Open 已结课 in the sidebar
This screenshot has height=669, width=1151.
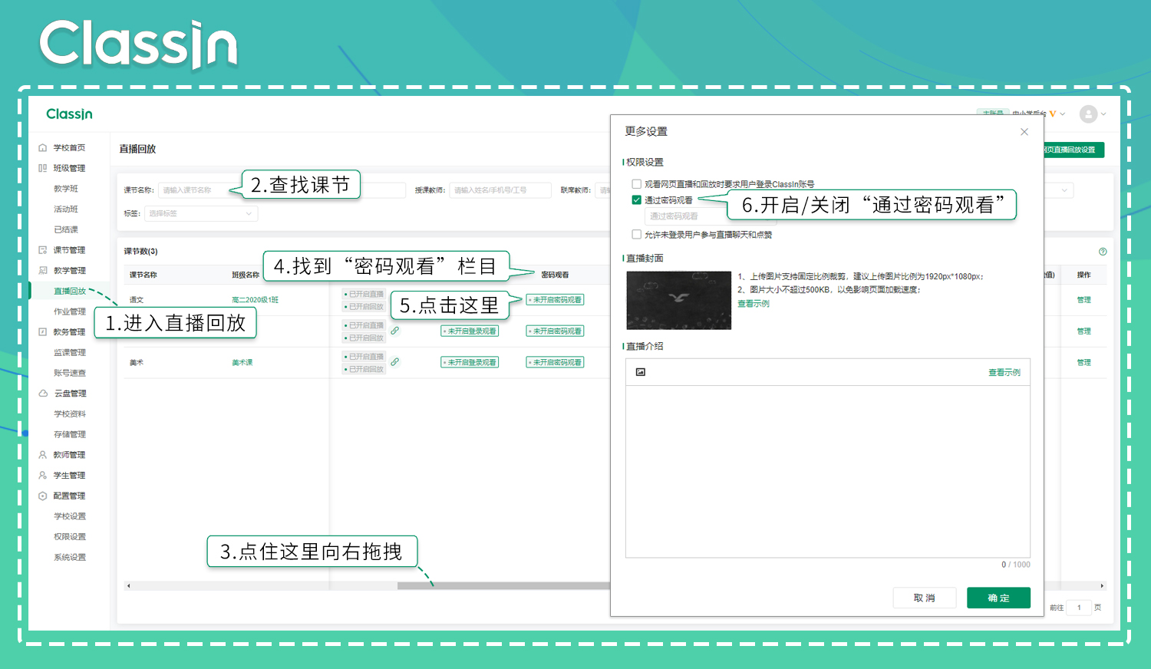coord(66,229)
